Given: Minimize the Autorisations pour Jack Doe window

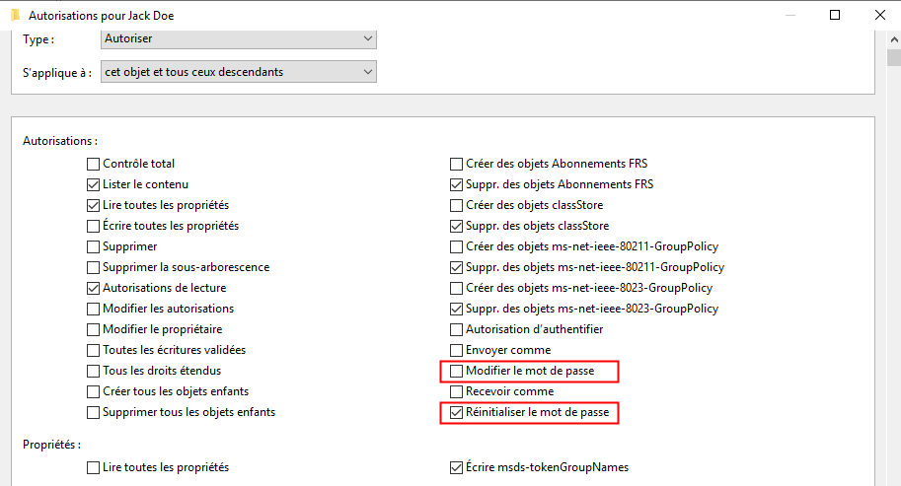Looking at the screenshot, I should [790, 15].
